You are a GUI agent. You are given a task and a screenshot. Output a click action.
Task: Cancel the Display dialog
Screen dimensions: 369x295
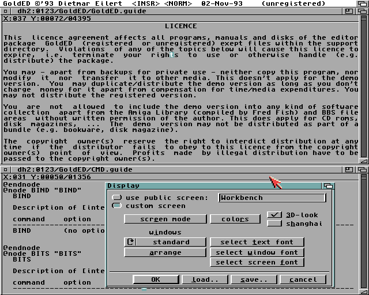click(x=303, y=279)
